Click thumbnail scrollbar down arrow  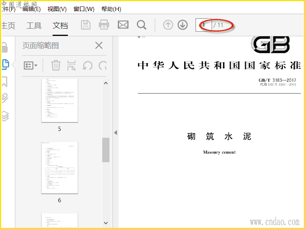pos(106,223)
